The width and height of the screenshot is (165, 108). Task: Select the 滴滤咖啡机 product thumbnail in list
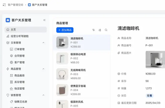[x=62, y=42]
